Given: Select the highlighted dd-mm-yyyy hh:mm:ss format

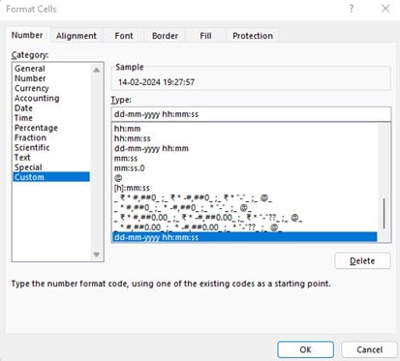Looking at the screenshot, I should tap(244, 237).
